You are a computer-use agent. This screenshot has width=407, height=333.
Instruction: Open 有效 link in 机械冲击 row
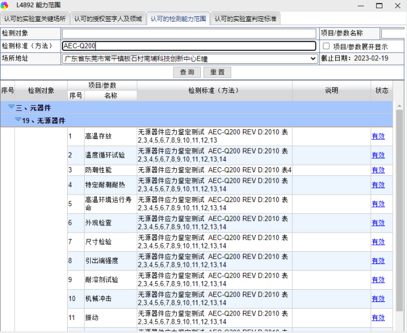[x=378, y=299]
